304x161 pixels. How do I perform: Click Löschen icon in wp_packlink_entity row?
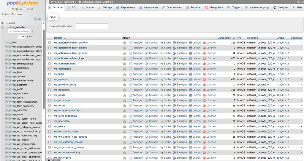[204, 85]
